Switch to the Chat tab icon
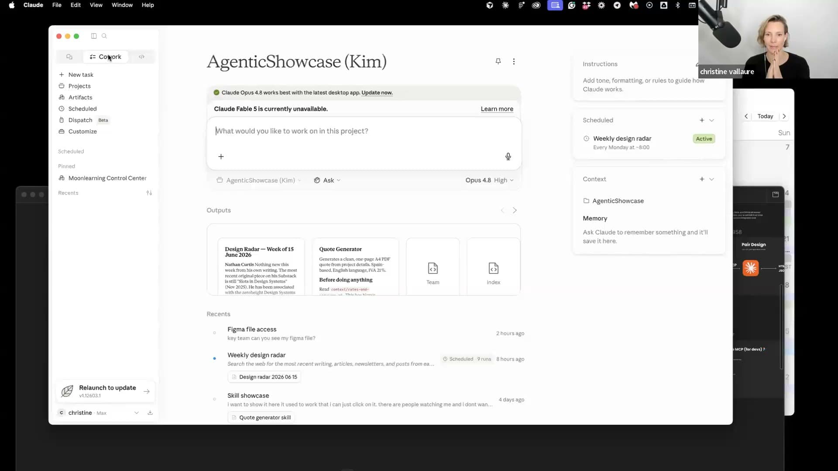The width and height of the screenshot is (838, 471). coord(69,57)
